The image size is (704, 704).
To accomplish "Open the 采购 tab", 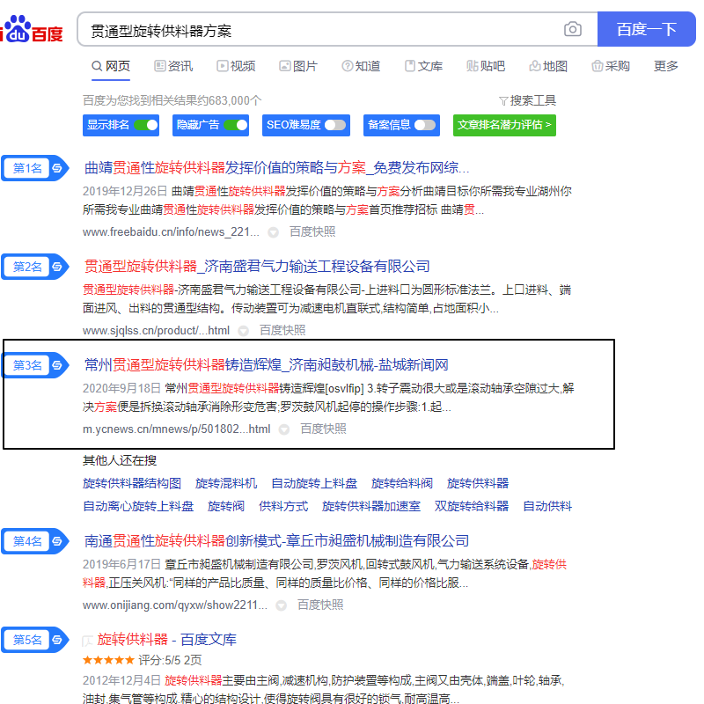I will click(x=611, y=67).
